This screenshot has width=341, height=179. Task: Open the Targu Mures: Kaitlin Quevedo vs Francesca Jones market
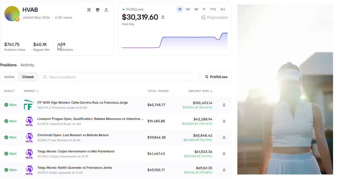[x=75, y=168]
